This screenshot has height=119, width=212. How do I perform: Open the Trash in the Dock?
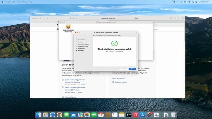point(173,115)
